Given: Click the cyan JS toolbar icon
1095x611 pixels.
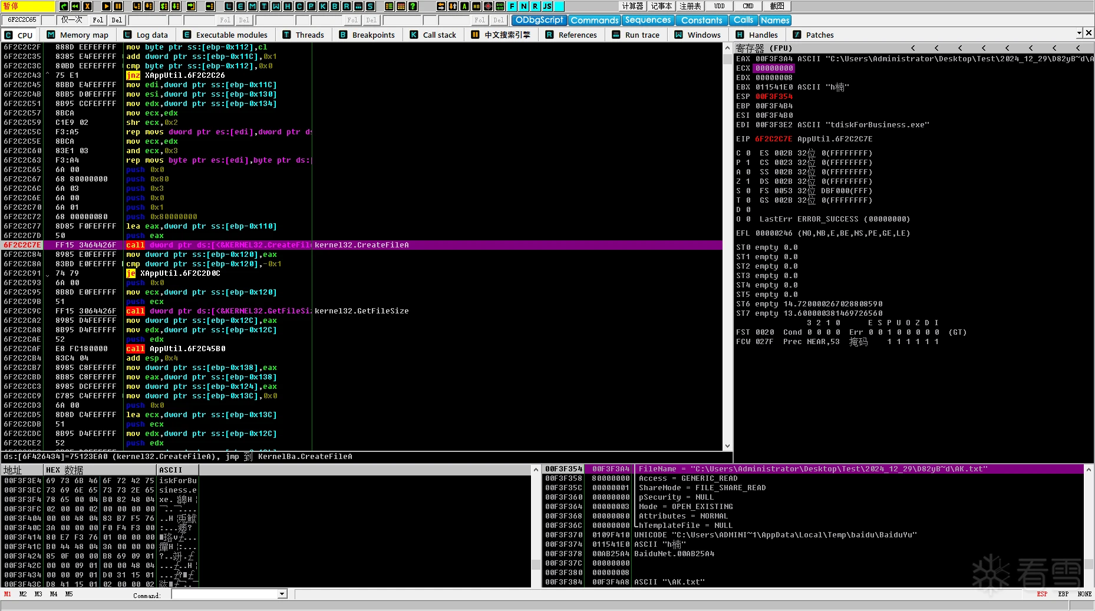Looking at the screenshot, I should coord(547,6).
